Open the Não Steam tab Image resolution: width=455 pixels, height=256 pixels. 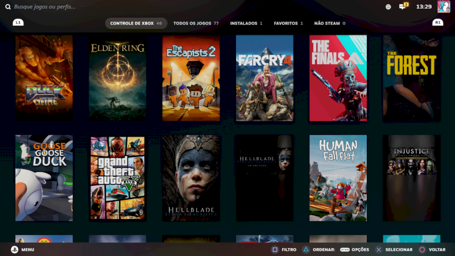[330, 23]
